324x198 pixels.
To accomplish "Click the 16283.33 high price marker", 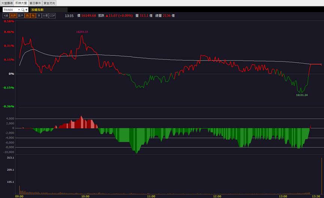I will coord(82,31).
